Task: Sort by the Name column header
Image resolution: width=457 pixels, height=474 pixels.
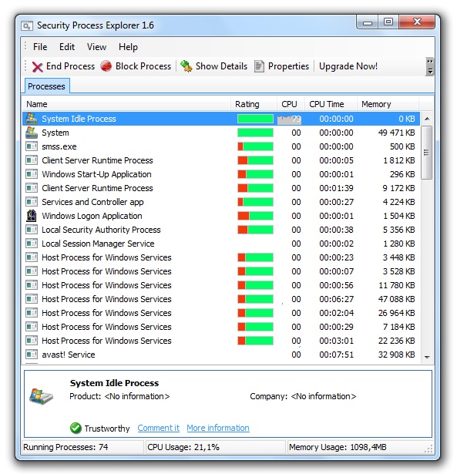Action: [126, 104]
